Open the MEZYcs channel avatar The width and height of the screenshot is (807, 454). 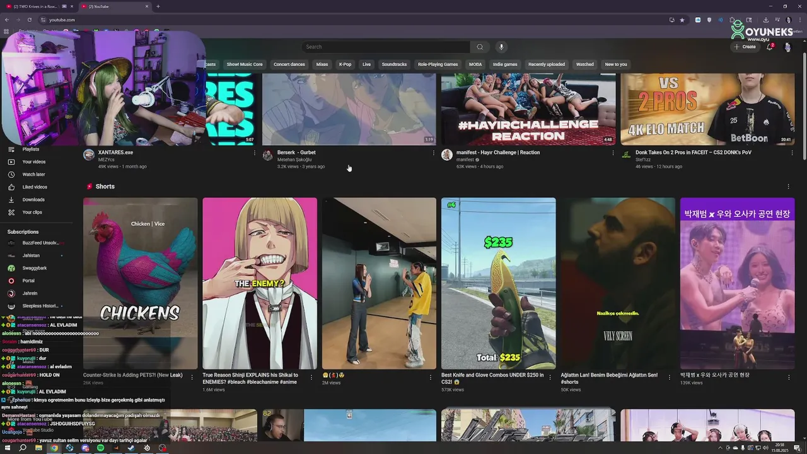point(89,155)
